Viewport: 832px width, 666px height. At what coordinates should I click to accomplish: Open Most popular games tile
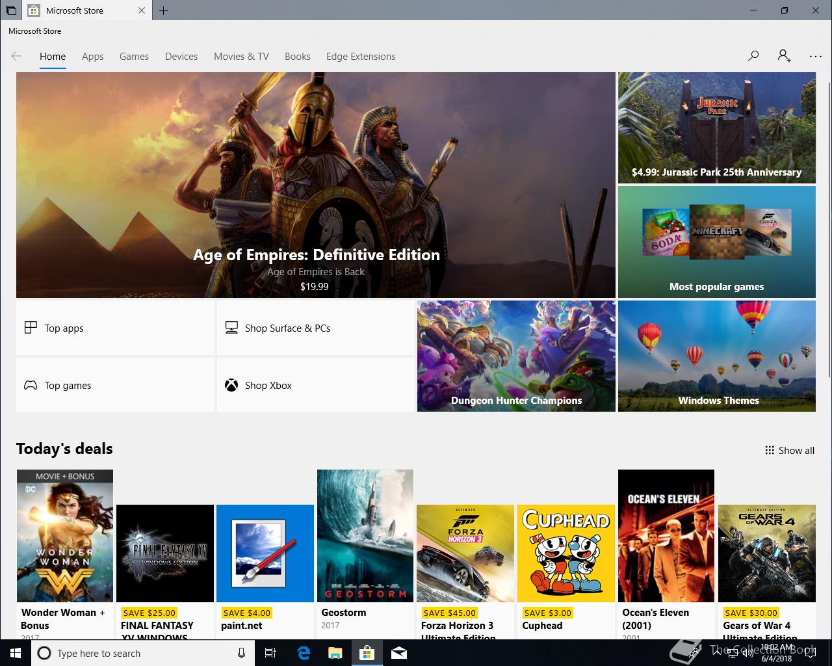[x=717, y=242]
